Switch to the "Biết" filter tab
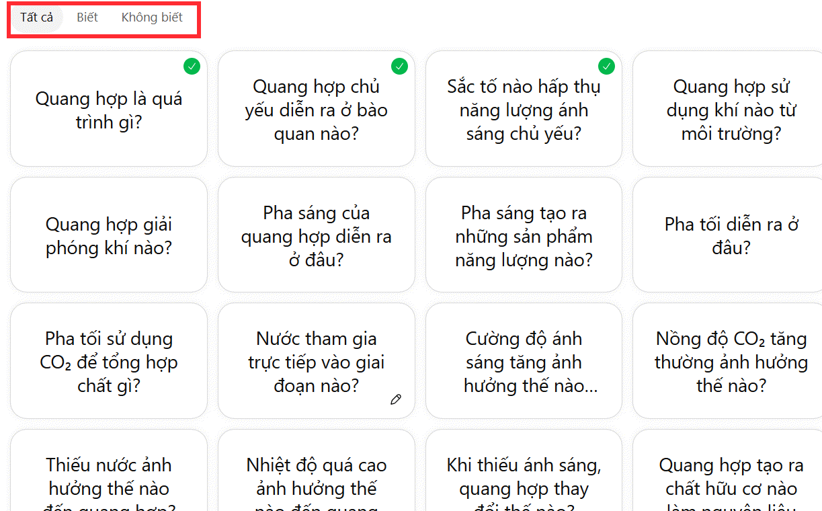Screen dimensions: 822x511 [x=87, y=17]
